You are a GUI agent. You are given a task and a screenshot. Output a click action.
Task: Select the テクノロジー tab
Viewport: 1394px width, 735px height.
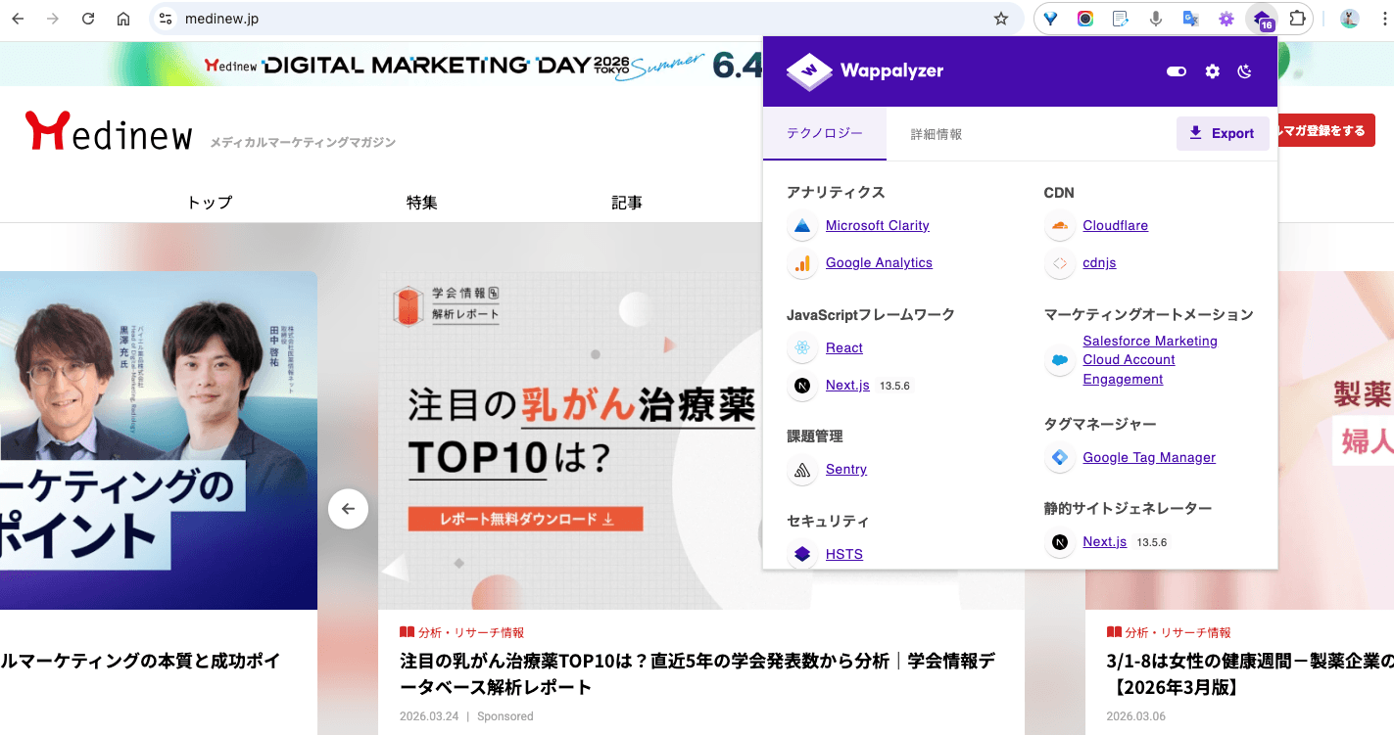(x=825, y=134)
